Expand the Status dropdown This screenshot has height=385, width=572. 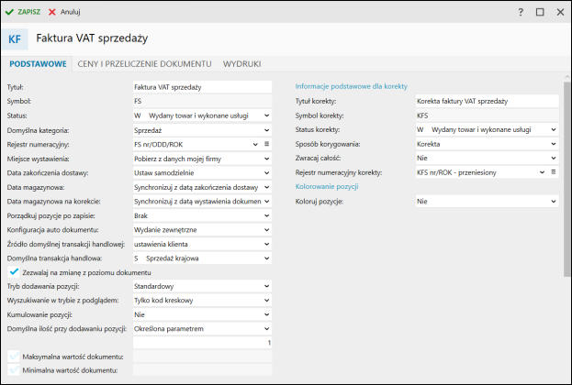[203, 115]
